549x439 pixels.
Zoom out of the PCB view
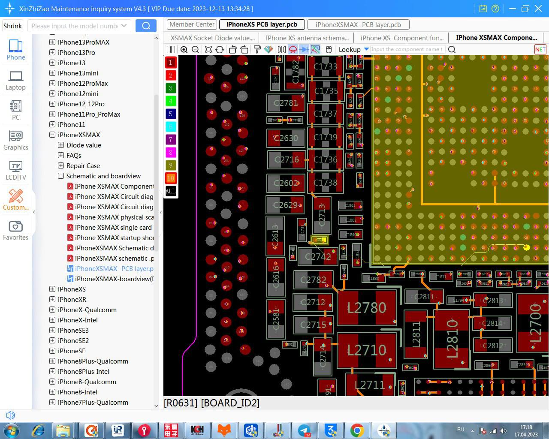[195, 49]
